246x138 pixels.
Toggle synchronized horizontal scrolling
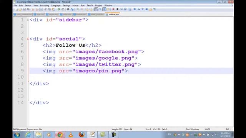coord(91,9)
